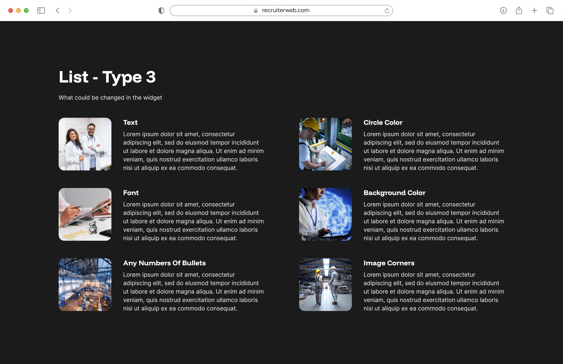Viewport: 563px width, 364px height.
Task: Open the share sheet icon
Action: point(519,11)
